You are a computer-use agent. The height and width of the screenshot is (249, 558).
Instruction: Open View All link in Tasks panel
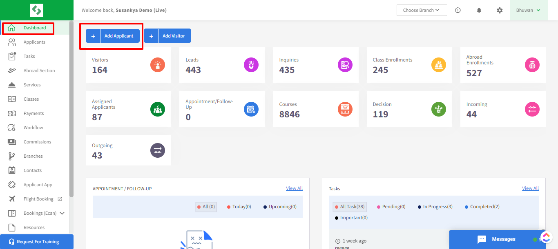(x=530, y=188)
